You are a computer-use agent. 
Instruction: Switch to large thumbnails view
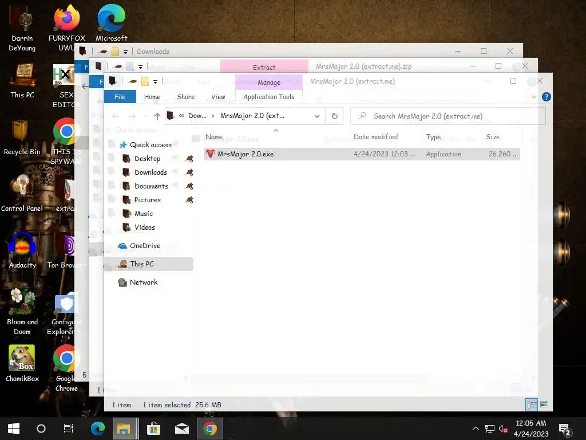click(x=544, y=404)
